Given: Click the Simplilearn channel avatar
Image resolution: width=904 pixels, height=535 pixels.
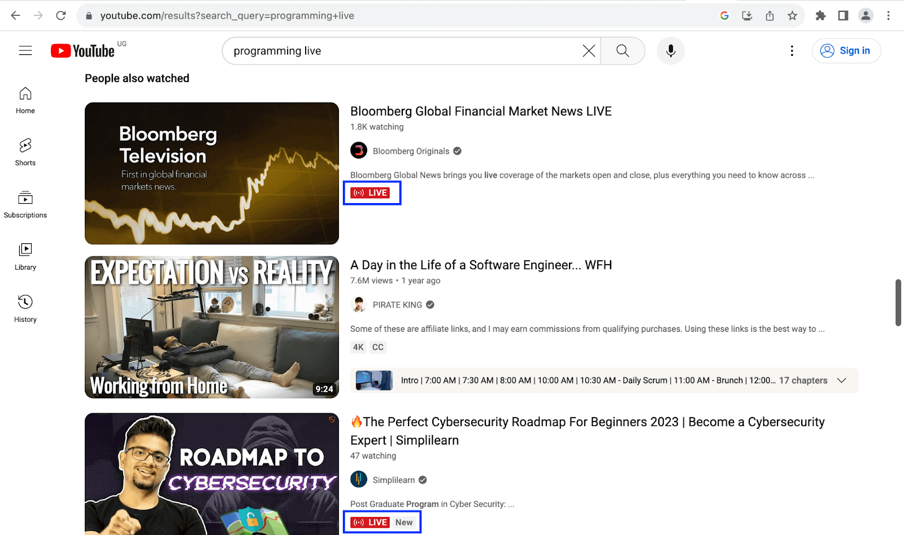Looking at the screenshot, I should coord(359,480).
